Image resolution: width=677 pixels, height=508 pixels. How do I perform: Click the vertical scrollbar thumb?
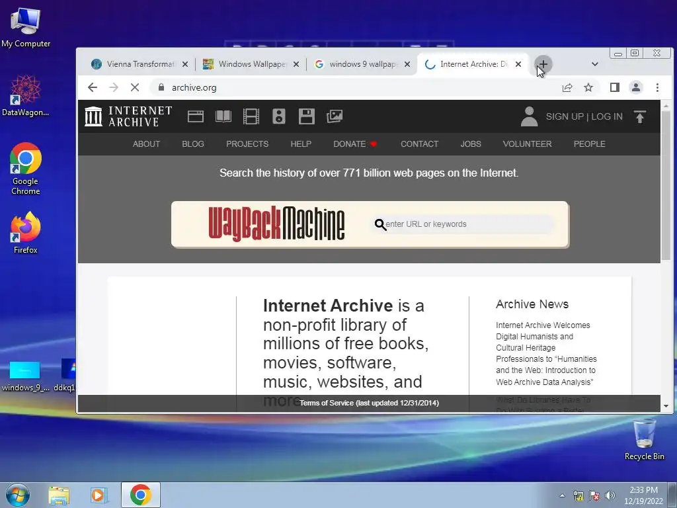pos(666,184)
